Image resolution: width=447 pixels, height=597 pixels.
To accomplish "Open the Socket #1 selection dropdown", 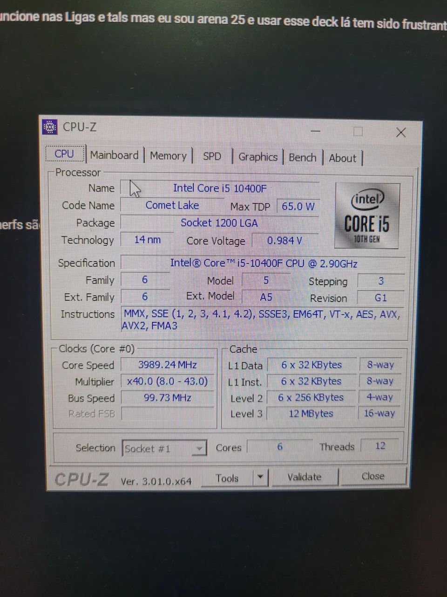I will (x=164, y=448).
